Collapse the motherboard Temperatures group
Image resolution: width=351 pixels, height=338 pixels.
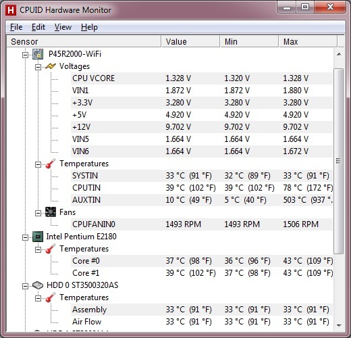coord(38,164)
